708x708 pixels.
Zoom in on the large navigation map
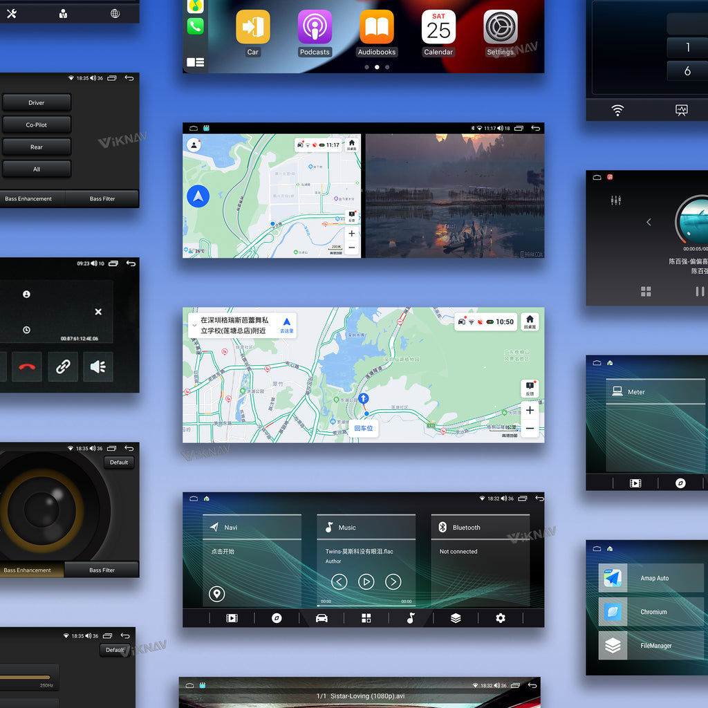(530, 411)
